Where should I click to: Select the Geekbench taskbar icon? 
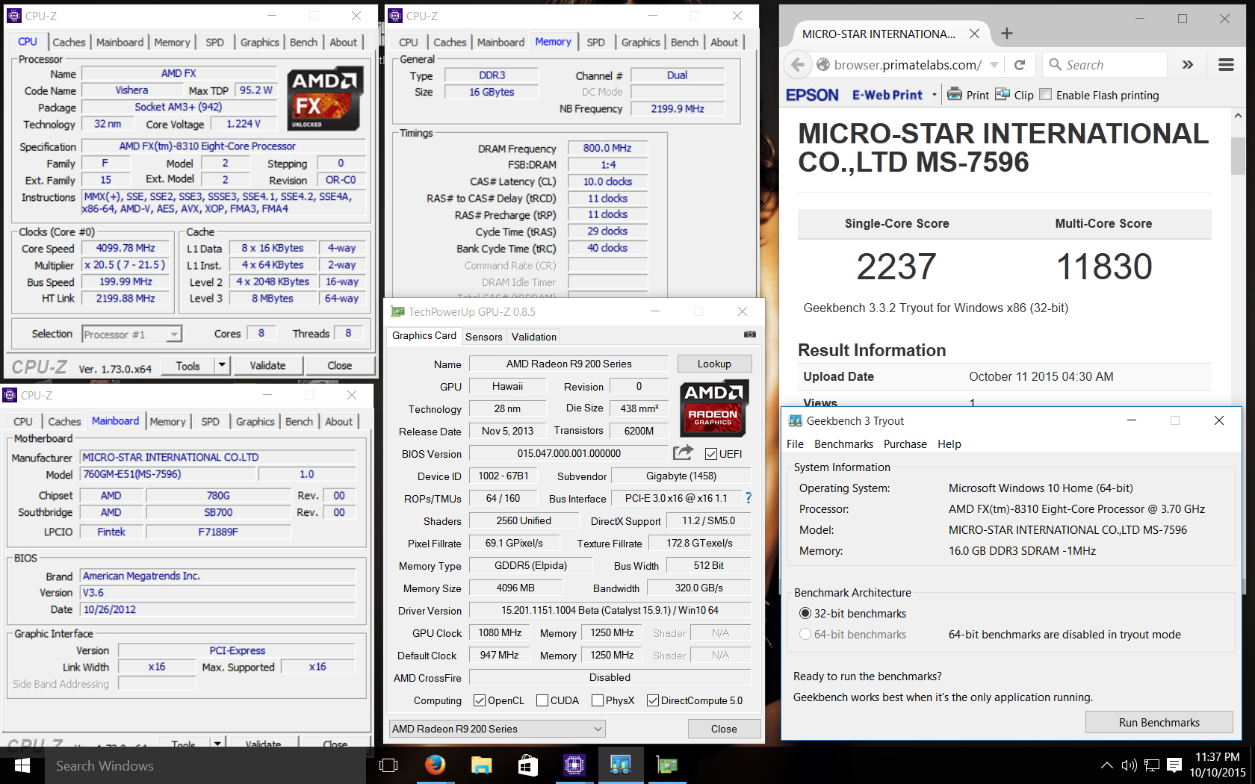[x=620, y=765]
